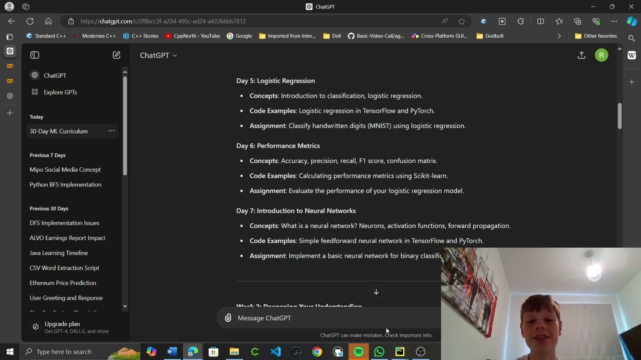
Task: Open Spotify from the taskbar
Action: coord(359,351)
